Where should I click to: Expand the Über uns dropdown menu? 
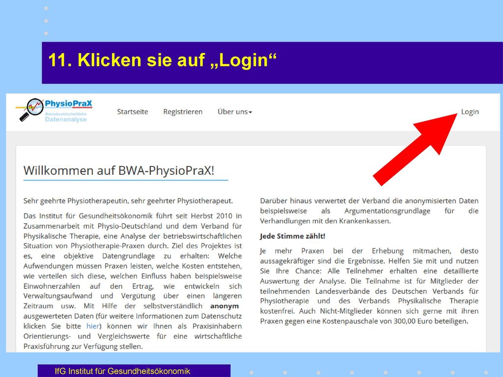[235, 112]
